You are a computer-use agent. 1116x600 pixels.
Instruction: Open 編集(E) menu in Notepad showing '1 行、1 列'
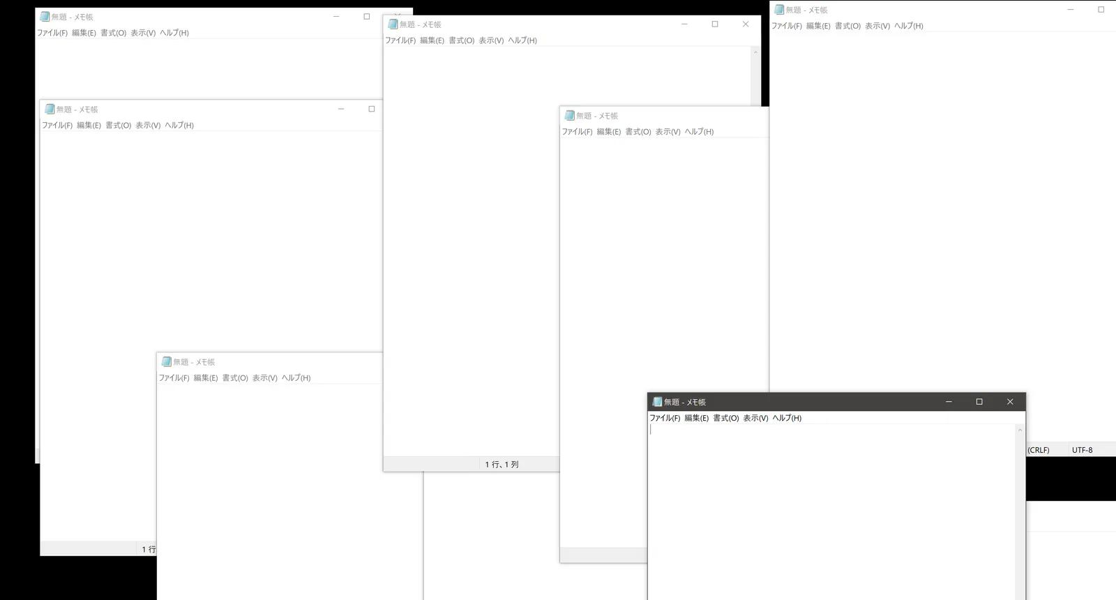coord(432,40)
